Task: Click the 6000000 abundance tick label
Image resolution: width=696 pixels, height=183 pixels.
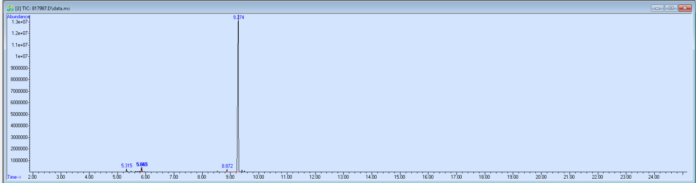Action: [19, 102]
